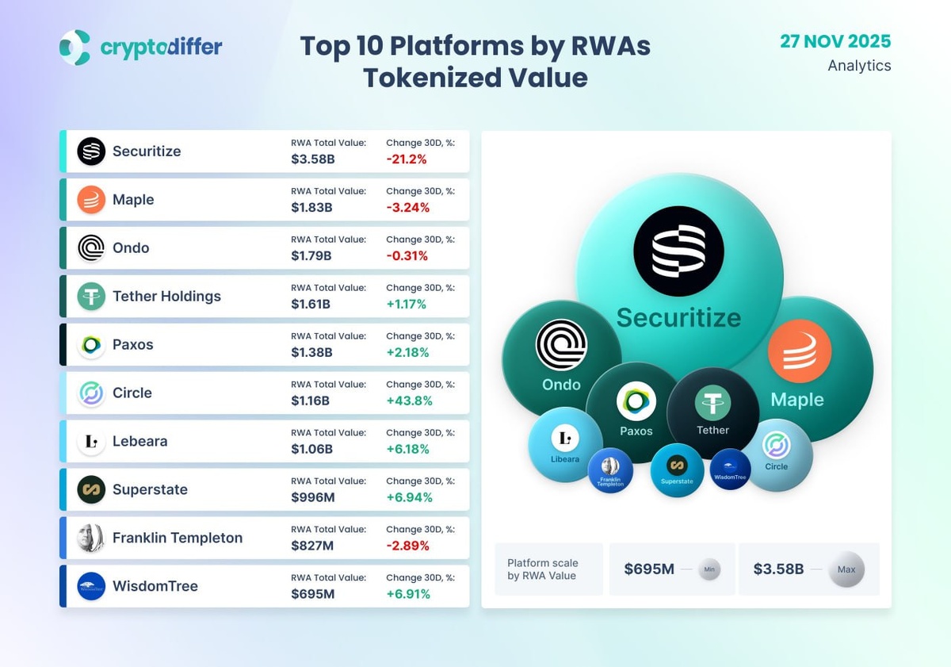
Task: Click the '+2.18%' change value
Action: [408, 352]
